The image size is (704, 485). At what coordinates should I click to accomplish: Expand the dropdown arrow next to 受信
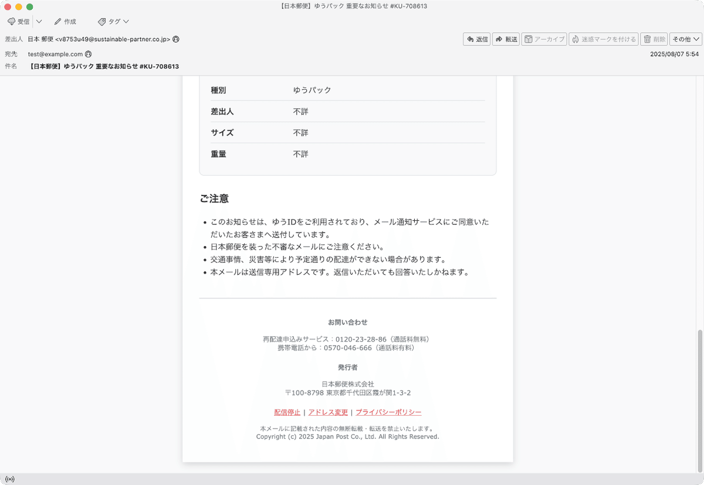(x=38, y=21)
